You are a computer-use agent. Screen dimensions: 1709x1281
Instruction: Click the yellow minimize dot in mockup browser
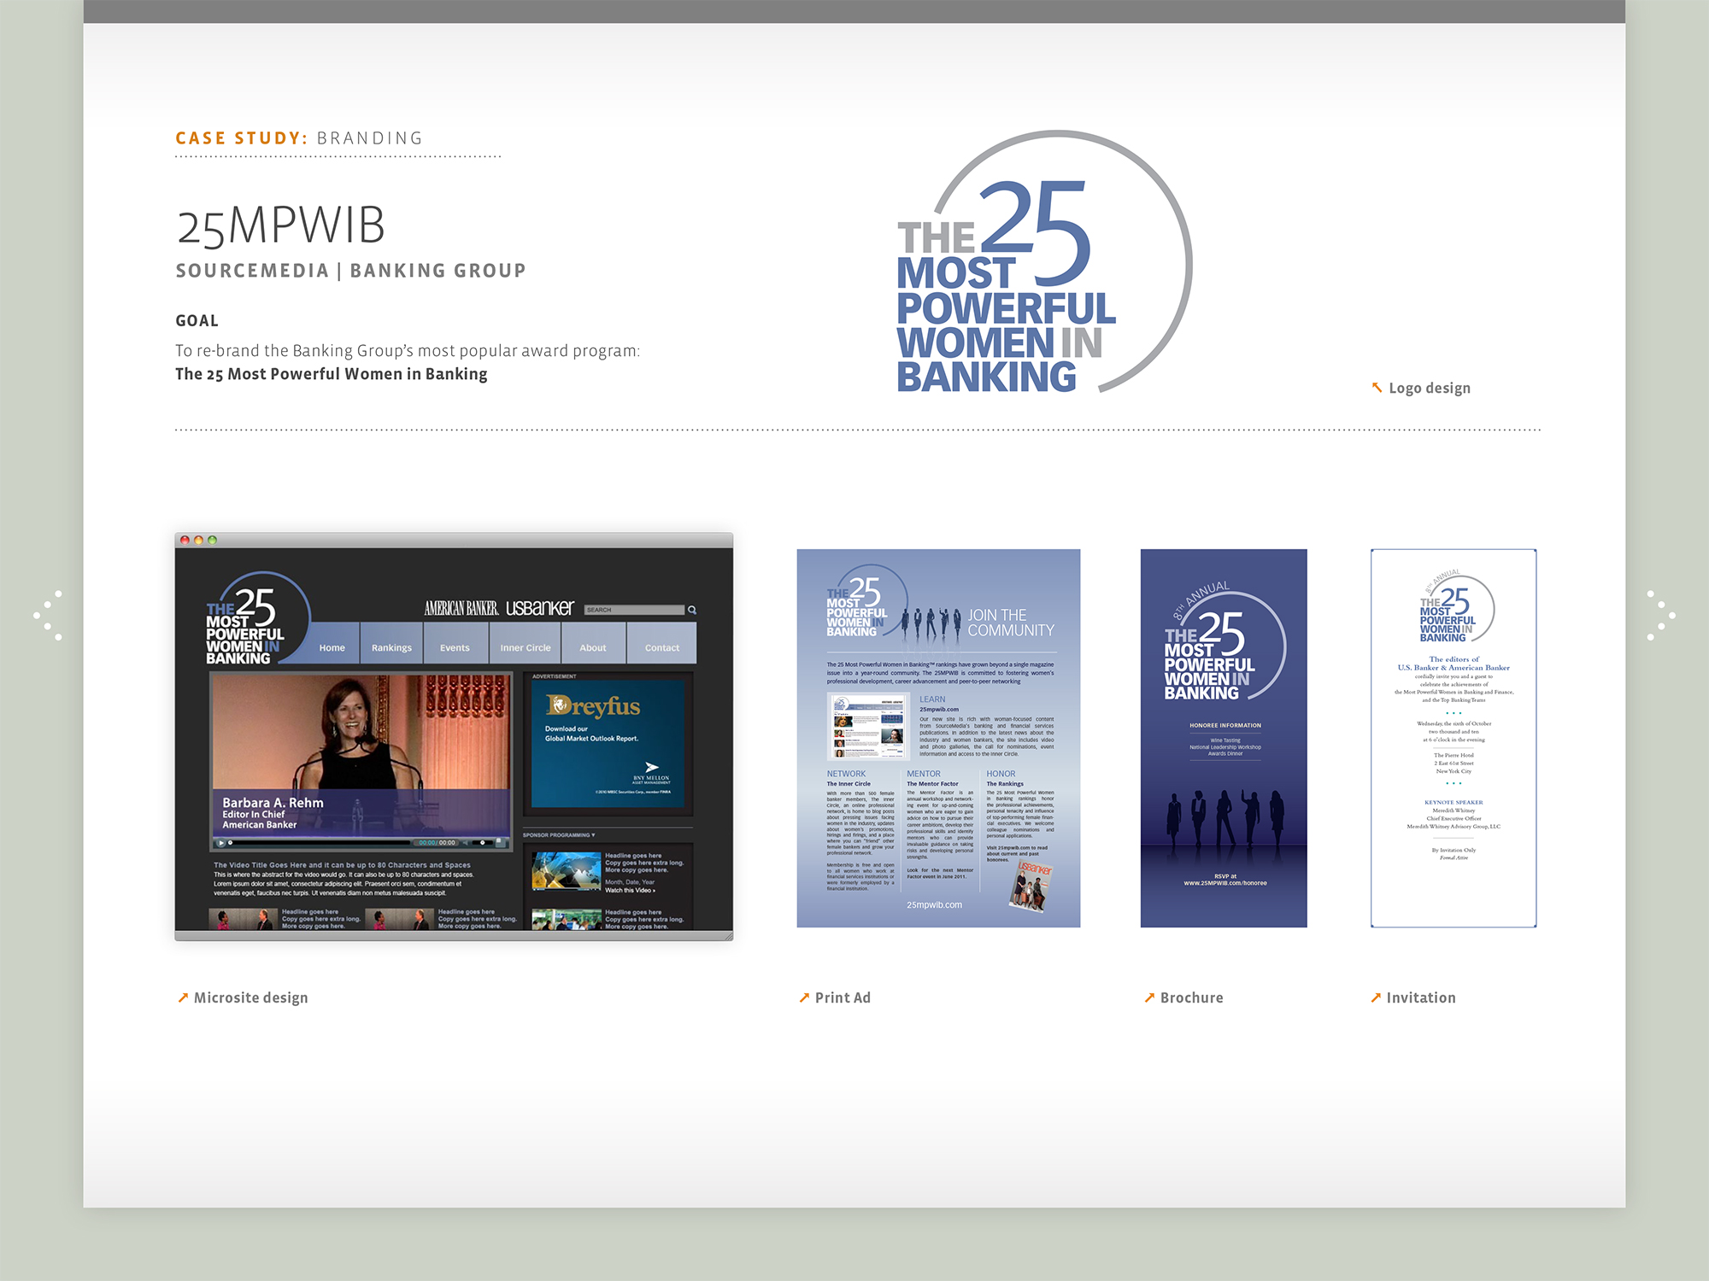198,540
